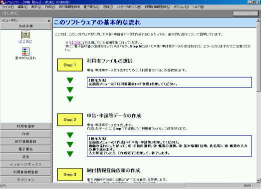Open the メッセージボックス(M) menu in the menu bar
Viewport: 261px width, 189px height.
128,7
